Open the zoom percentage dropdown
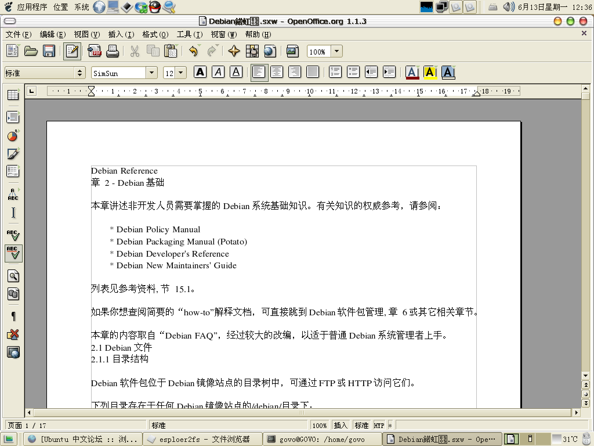Viewport: 594px width, 446px height. click(337, 51)
